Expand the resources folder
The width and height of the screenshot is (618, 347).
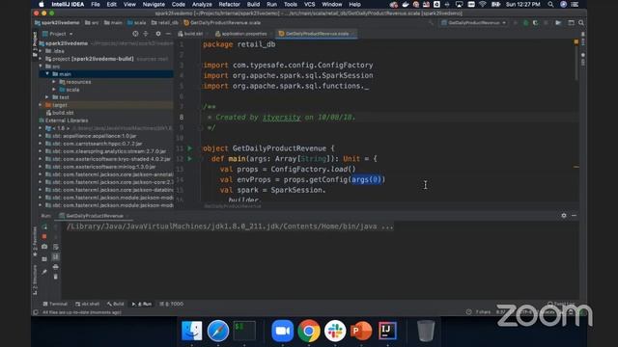(x=54, y=82)
